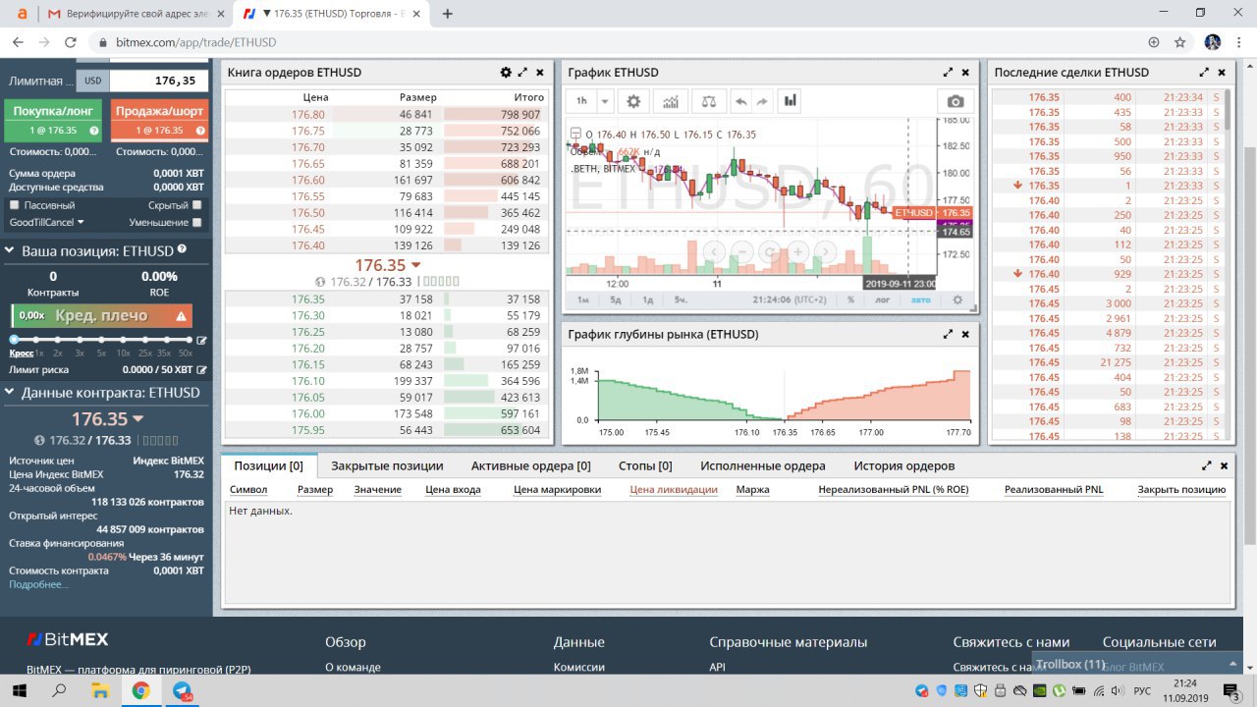Redo chart action

tap(761, 101)
